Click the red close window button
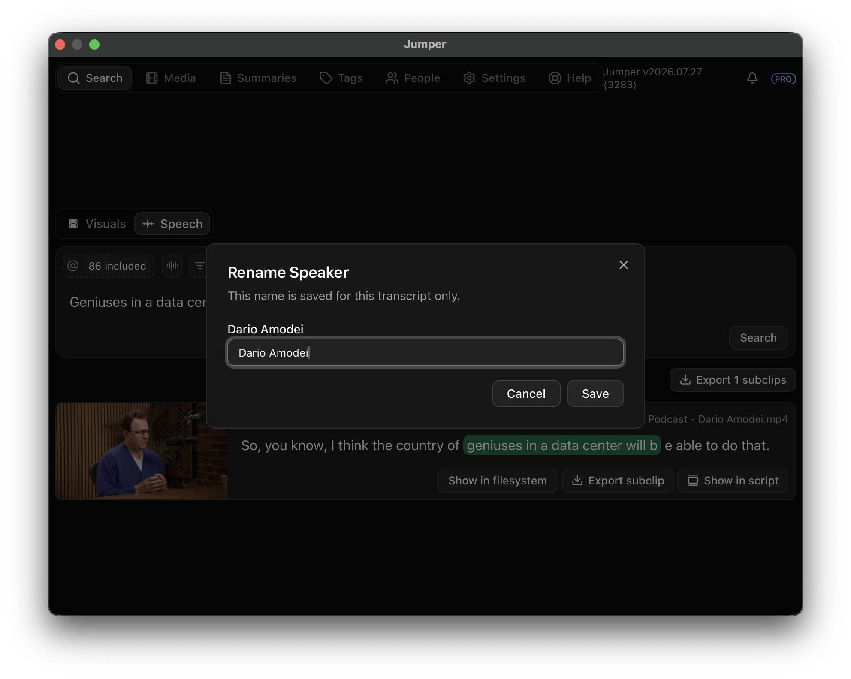The image size is (851, 679). click(x=60, y=45)
